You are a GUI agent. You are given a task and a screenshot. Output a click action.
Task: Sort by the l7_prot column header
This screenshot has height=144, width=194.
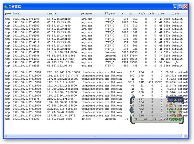110,14
